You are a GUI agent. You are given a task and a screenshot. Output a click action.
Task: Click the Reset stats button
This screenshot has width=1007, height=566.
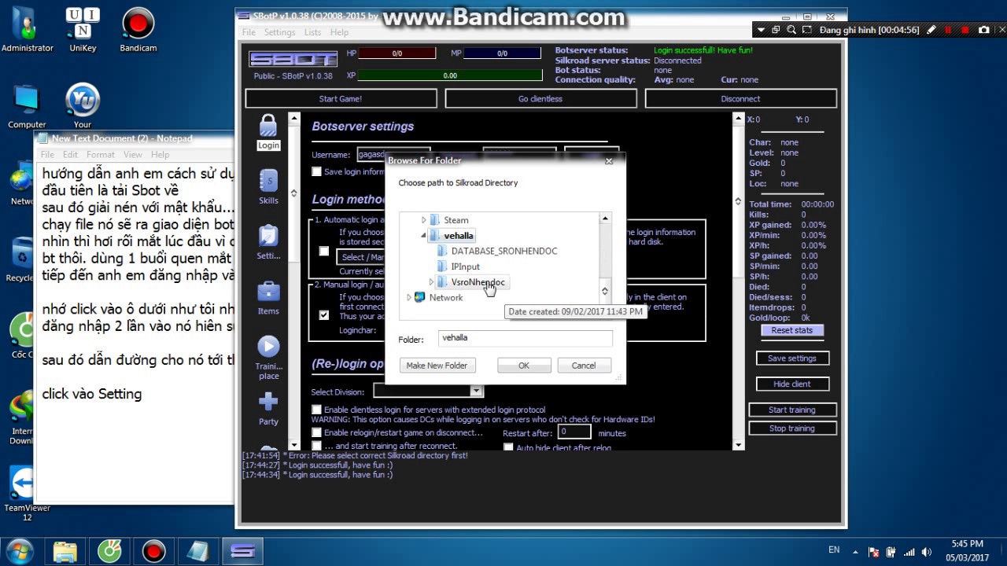(791, 330)
